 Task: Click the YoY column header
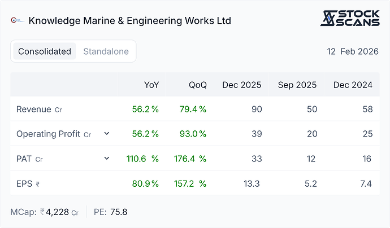[x=151, y=85]
